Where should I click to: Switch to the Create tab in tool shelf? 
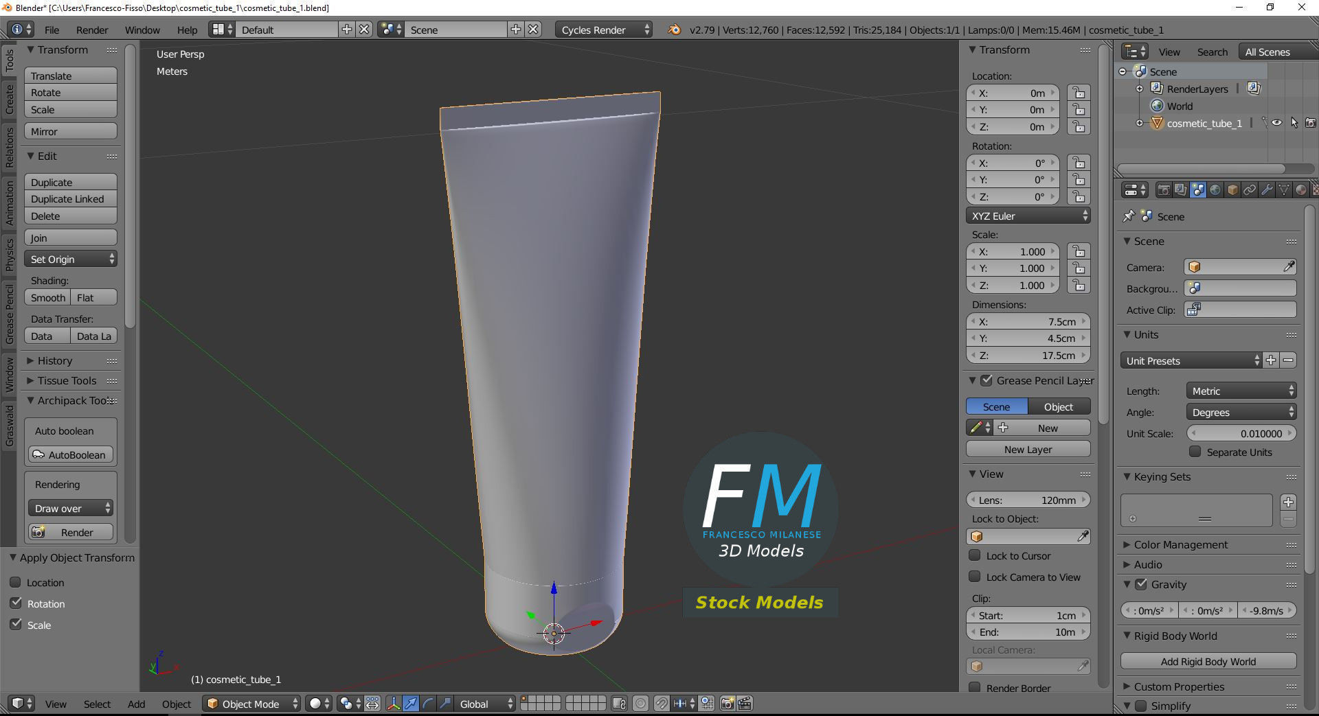click(x=9, y=99)
